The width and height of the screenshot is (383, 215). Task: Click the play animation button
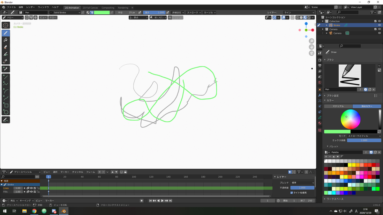point(162,201)
